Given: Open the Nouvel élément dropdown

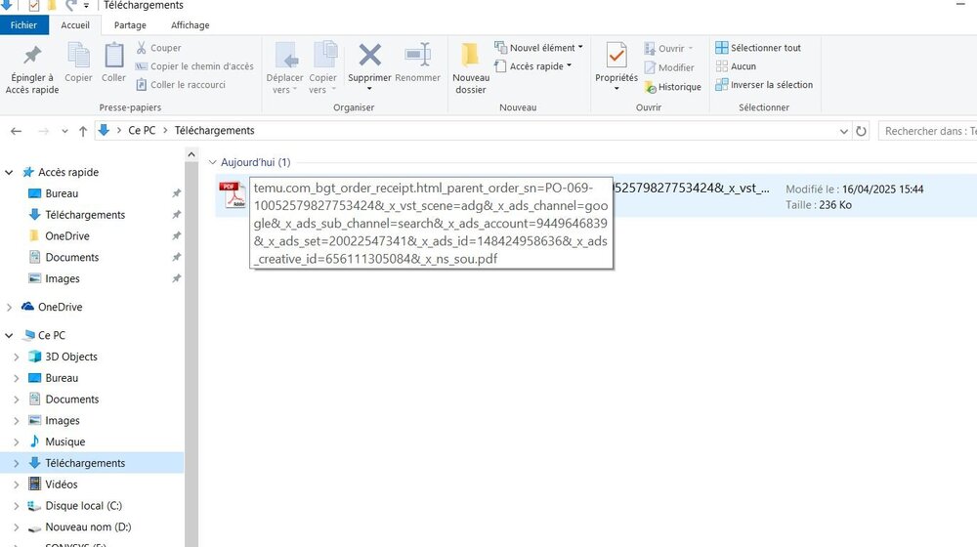Looking at the screenshot, I should tap(538, 48).
